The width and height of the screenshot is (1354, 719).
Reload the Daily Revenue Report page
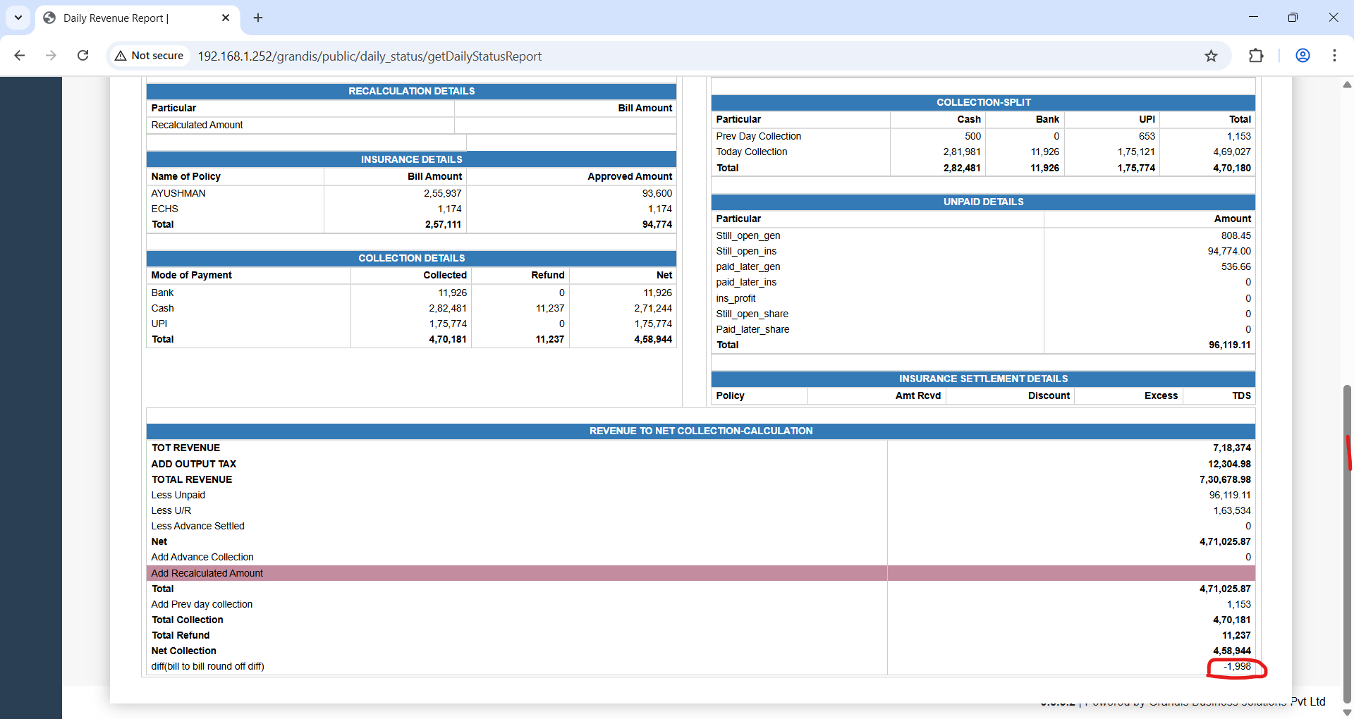tap(83, 56)
